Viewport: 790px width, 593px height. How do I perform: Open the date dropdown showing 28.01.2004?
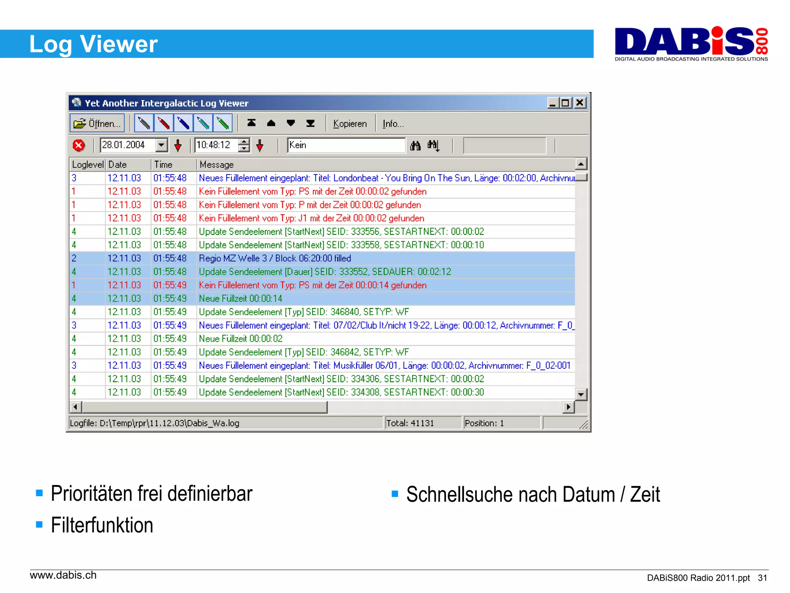point(162,145)
